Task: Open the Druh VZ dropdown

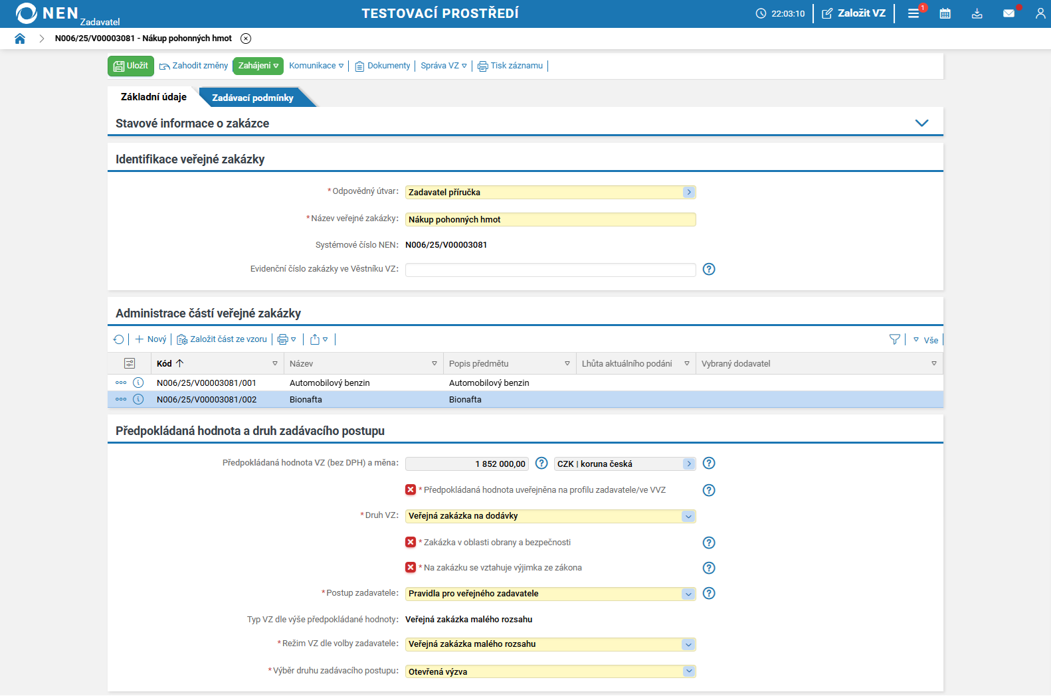Action: click(x=688, y=516)
